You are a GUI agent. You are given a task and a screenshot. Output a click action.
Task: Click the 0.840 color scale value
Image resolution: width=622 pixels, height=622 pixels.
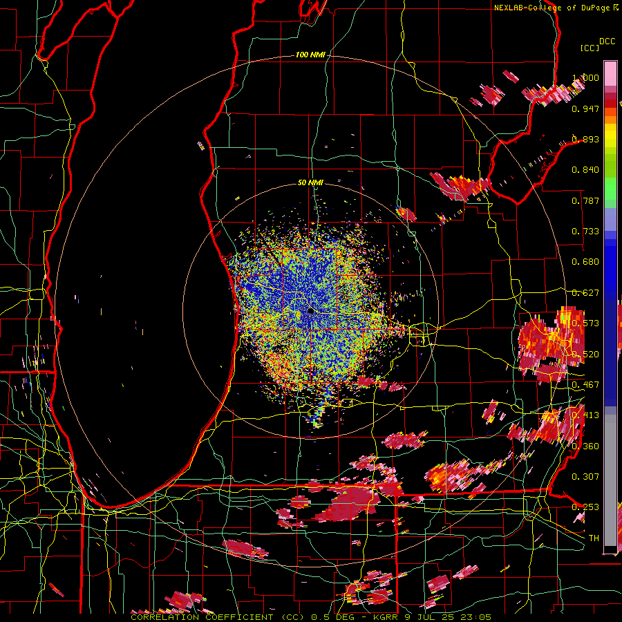pos(585,170)
